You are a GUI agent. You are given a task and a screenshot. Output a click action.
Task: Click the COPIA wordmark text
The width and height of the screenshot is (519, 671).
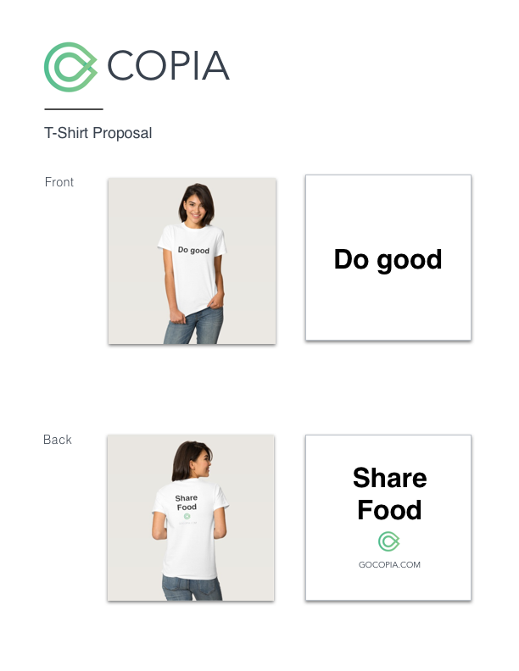coord(168,65)
